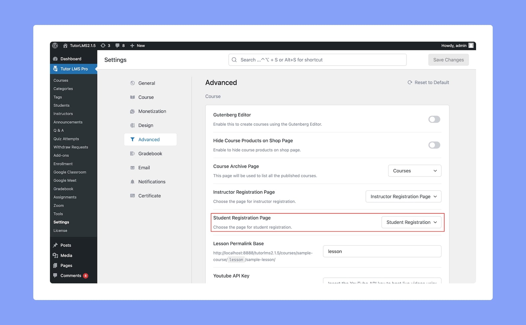Image resolution: width=526 pixels, height=325 pixels.
Task: Click the Gradebook icon in settings list
Action: click(132, 154)
